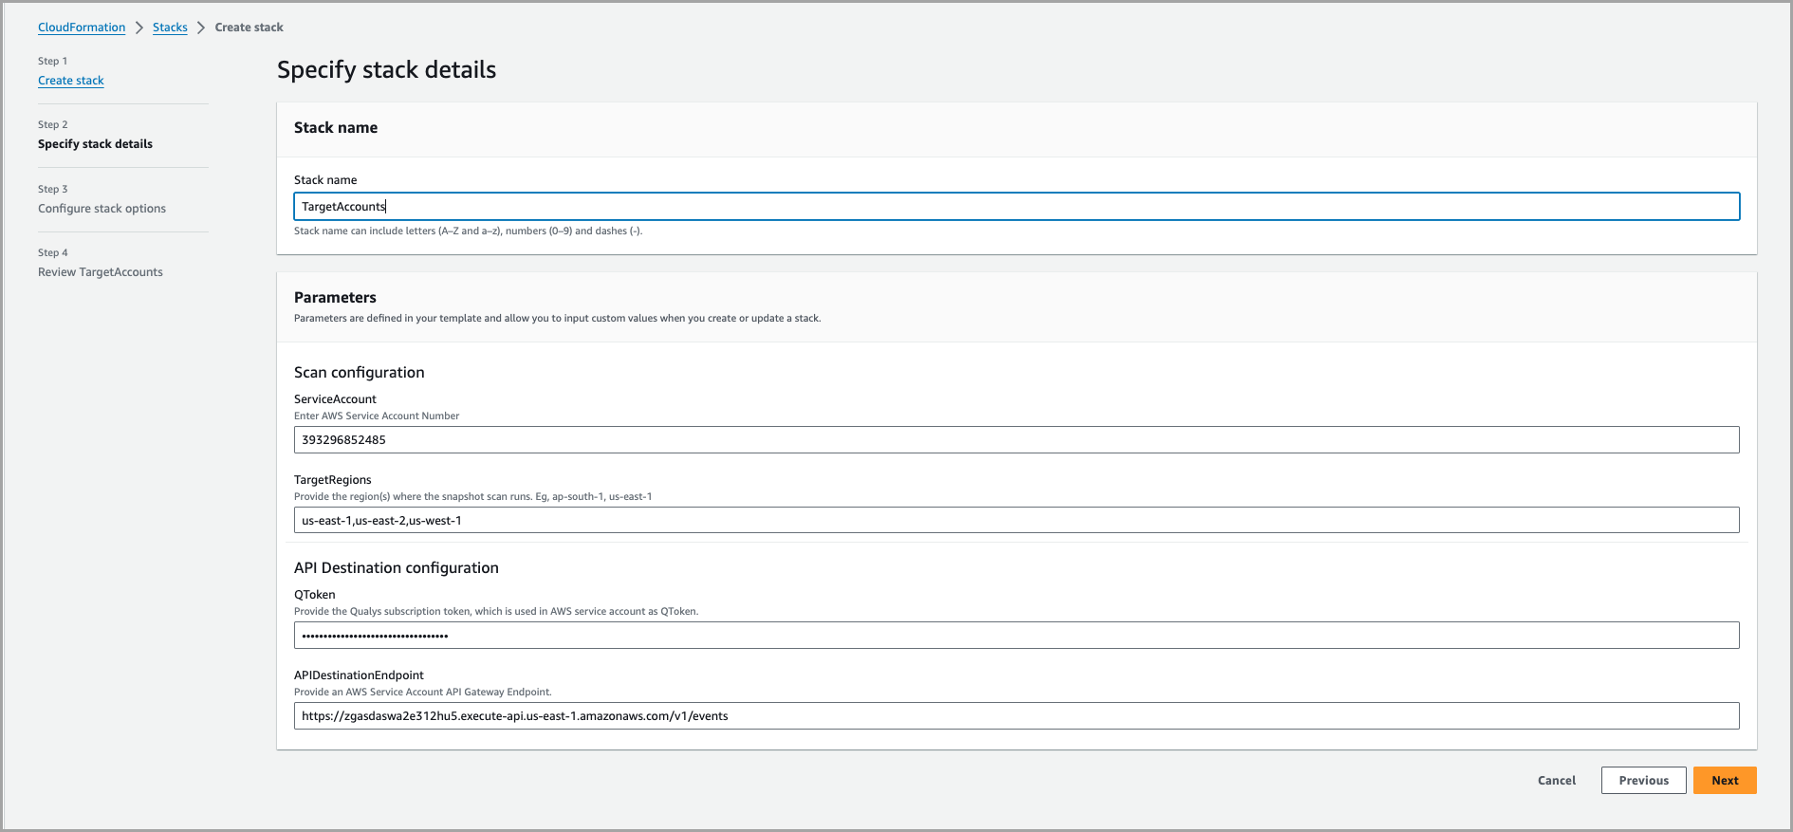This screenshot has width=1793, height=832.
Task: Go to Stacks via the breadcrumb
Action: [x=170, y=28]
